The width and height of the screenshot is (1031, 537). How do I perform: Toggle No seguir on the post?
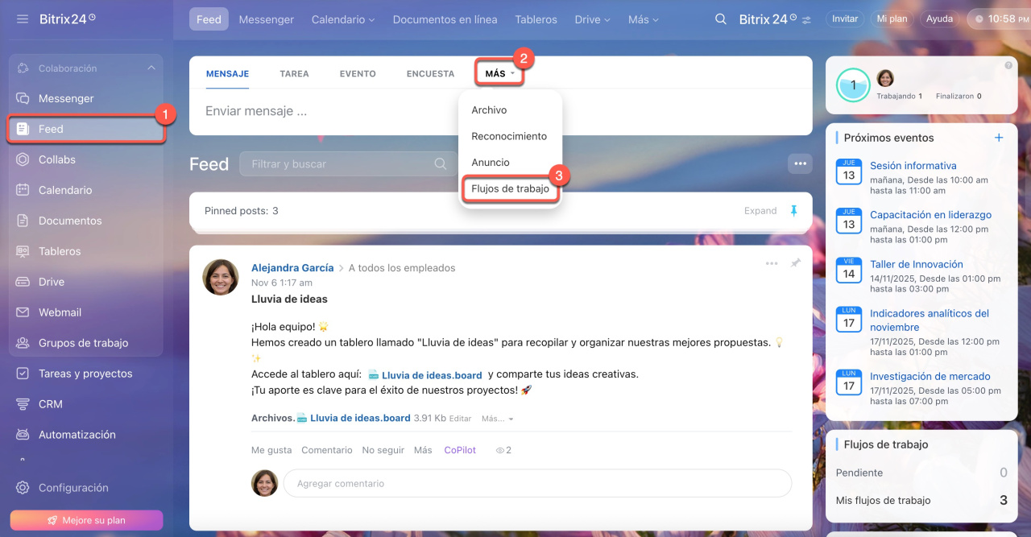(x=383, y=450)
